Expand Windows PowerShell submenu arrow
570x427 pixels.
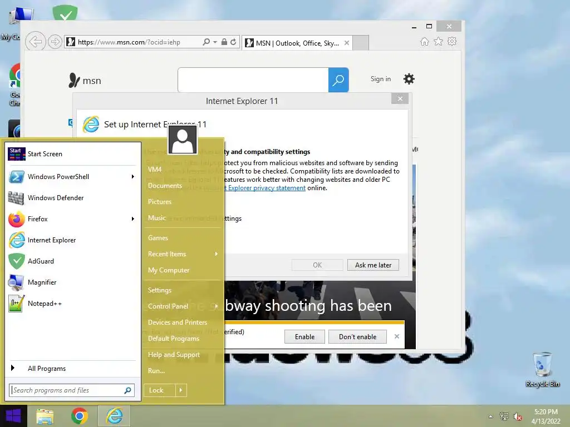132,177
